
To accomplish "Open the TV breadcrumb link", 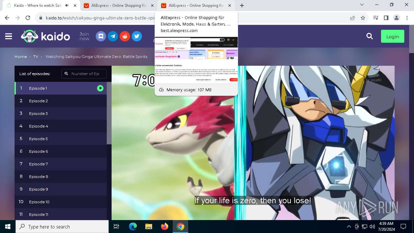I will click(36, 57).
